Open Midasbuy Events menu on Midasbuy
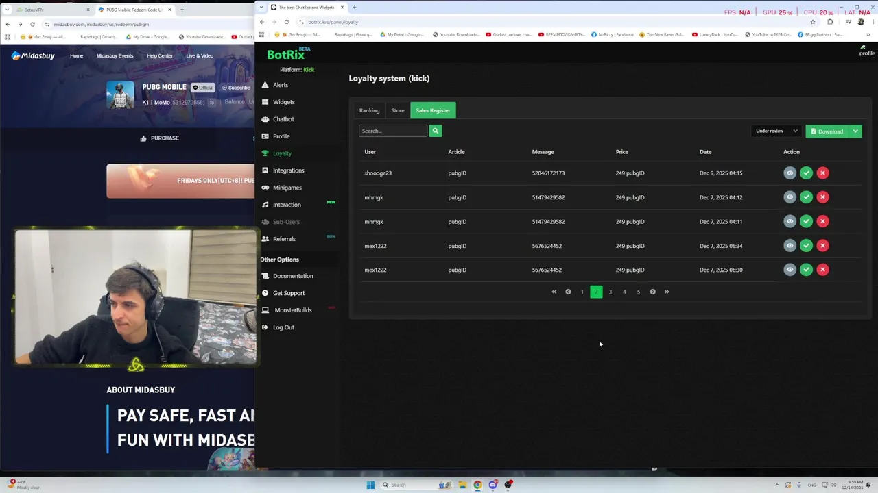This screenshot has height=493, width=878. [x=115, y=56]
